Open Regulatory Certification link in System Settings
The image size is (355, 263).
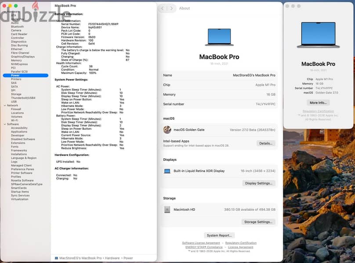point(241,243)
